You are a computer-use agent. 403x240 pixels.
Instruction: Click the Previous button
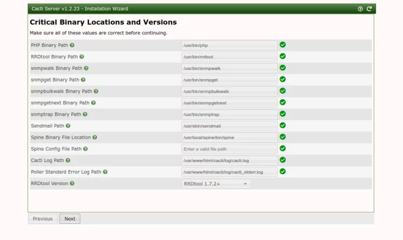[x=42, y=219]
